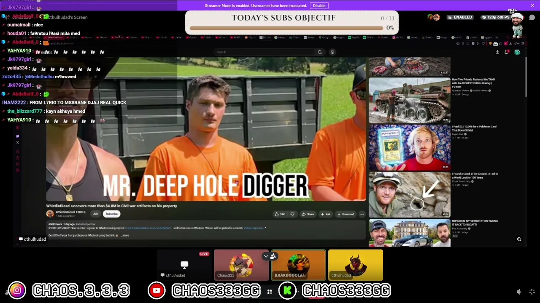The height and width of the screenshot is (303, 540).
Task: Click the YouTube search field
Action: click(x=265, y=52)
